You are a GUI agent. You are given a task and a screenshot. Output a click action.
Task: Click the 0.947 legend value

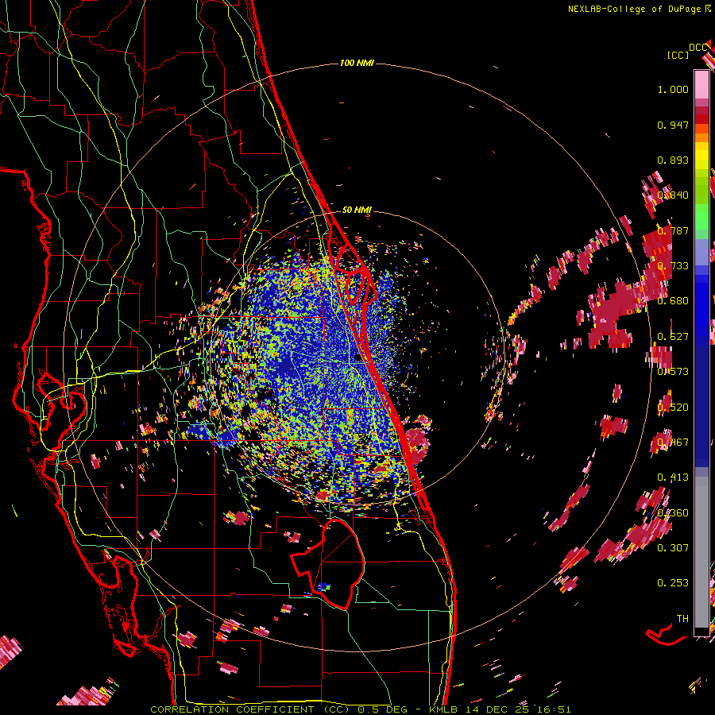click(673, 125)
